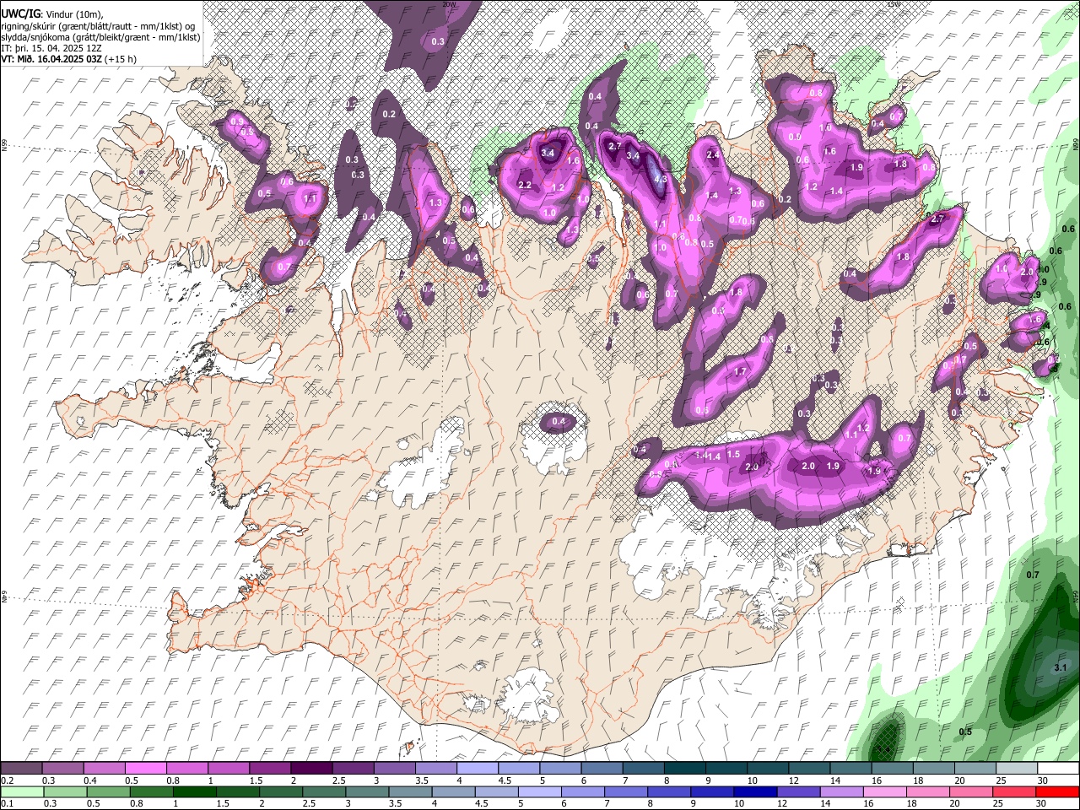Screen dimensions: 1080x810
Task: Click the light lavender 4–4.5 snow legend swatch
Action: pos(477,769)
